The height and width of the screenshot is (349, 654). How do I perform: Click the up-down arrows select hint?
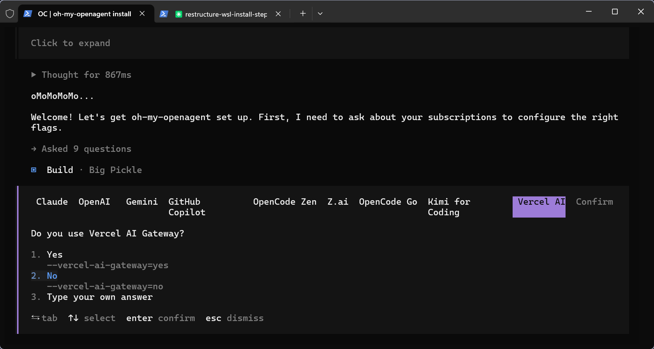click(92, 318)
